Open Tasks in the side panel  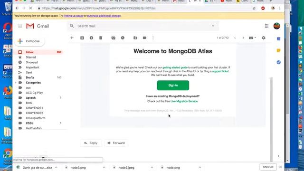(279, 62)
